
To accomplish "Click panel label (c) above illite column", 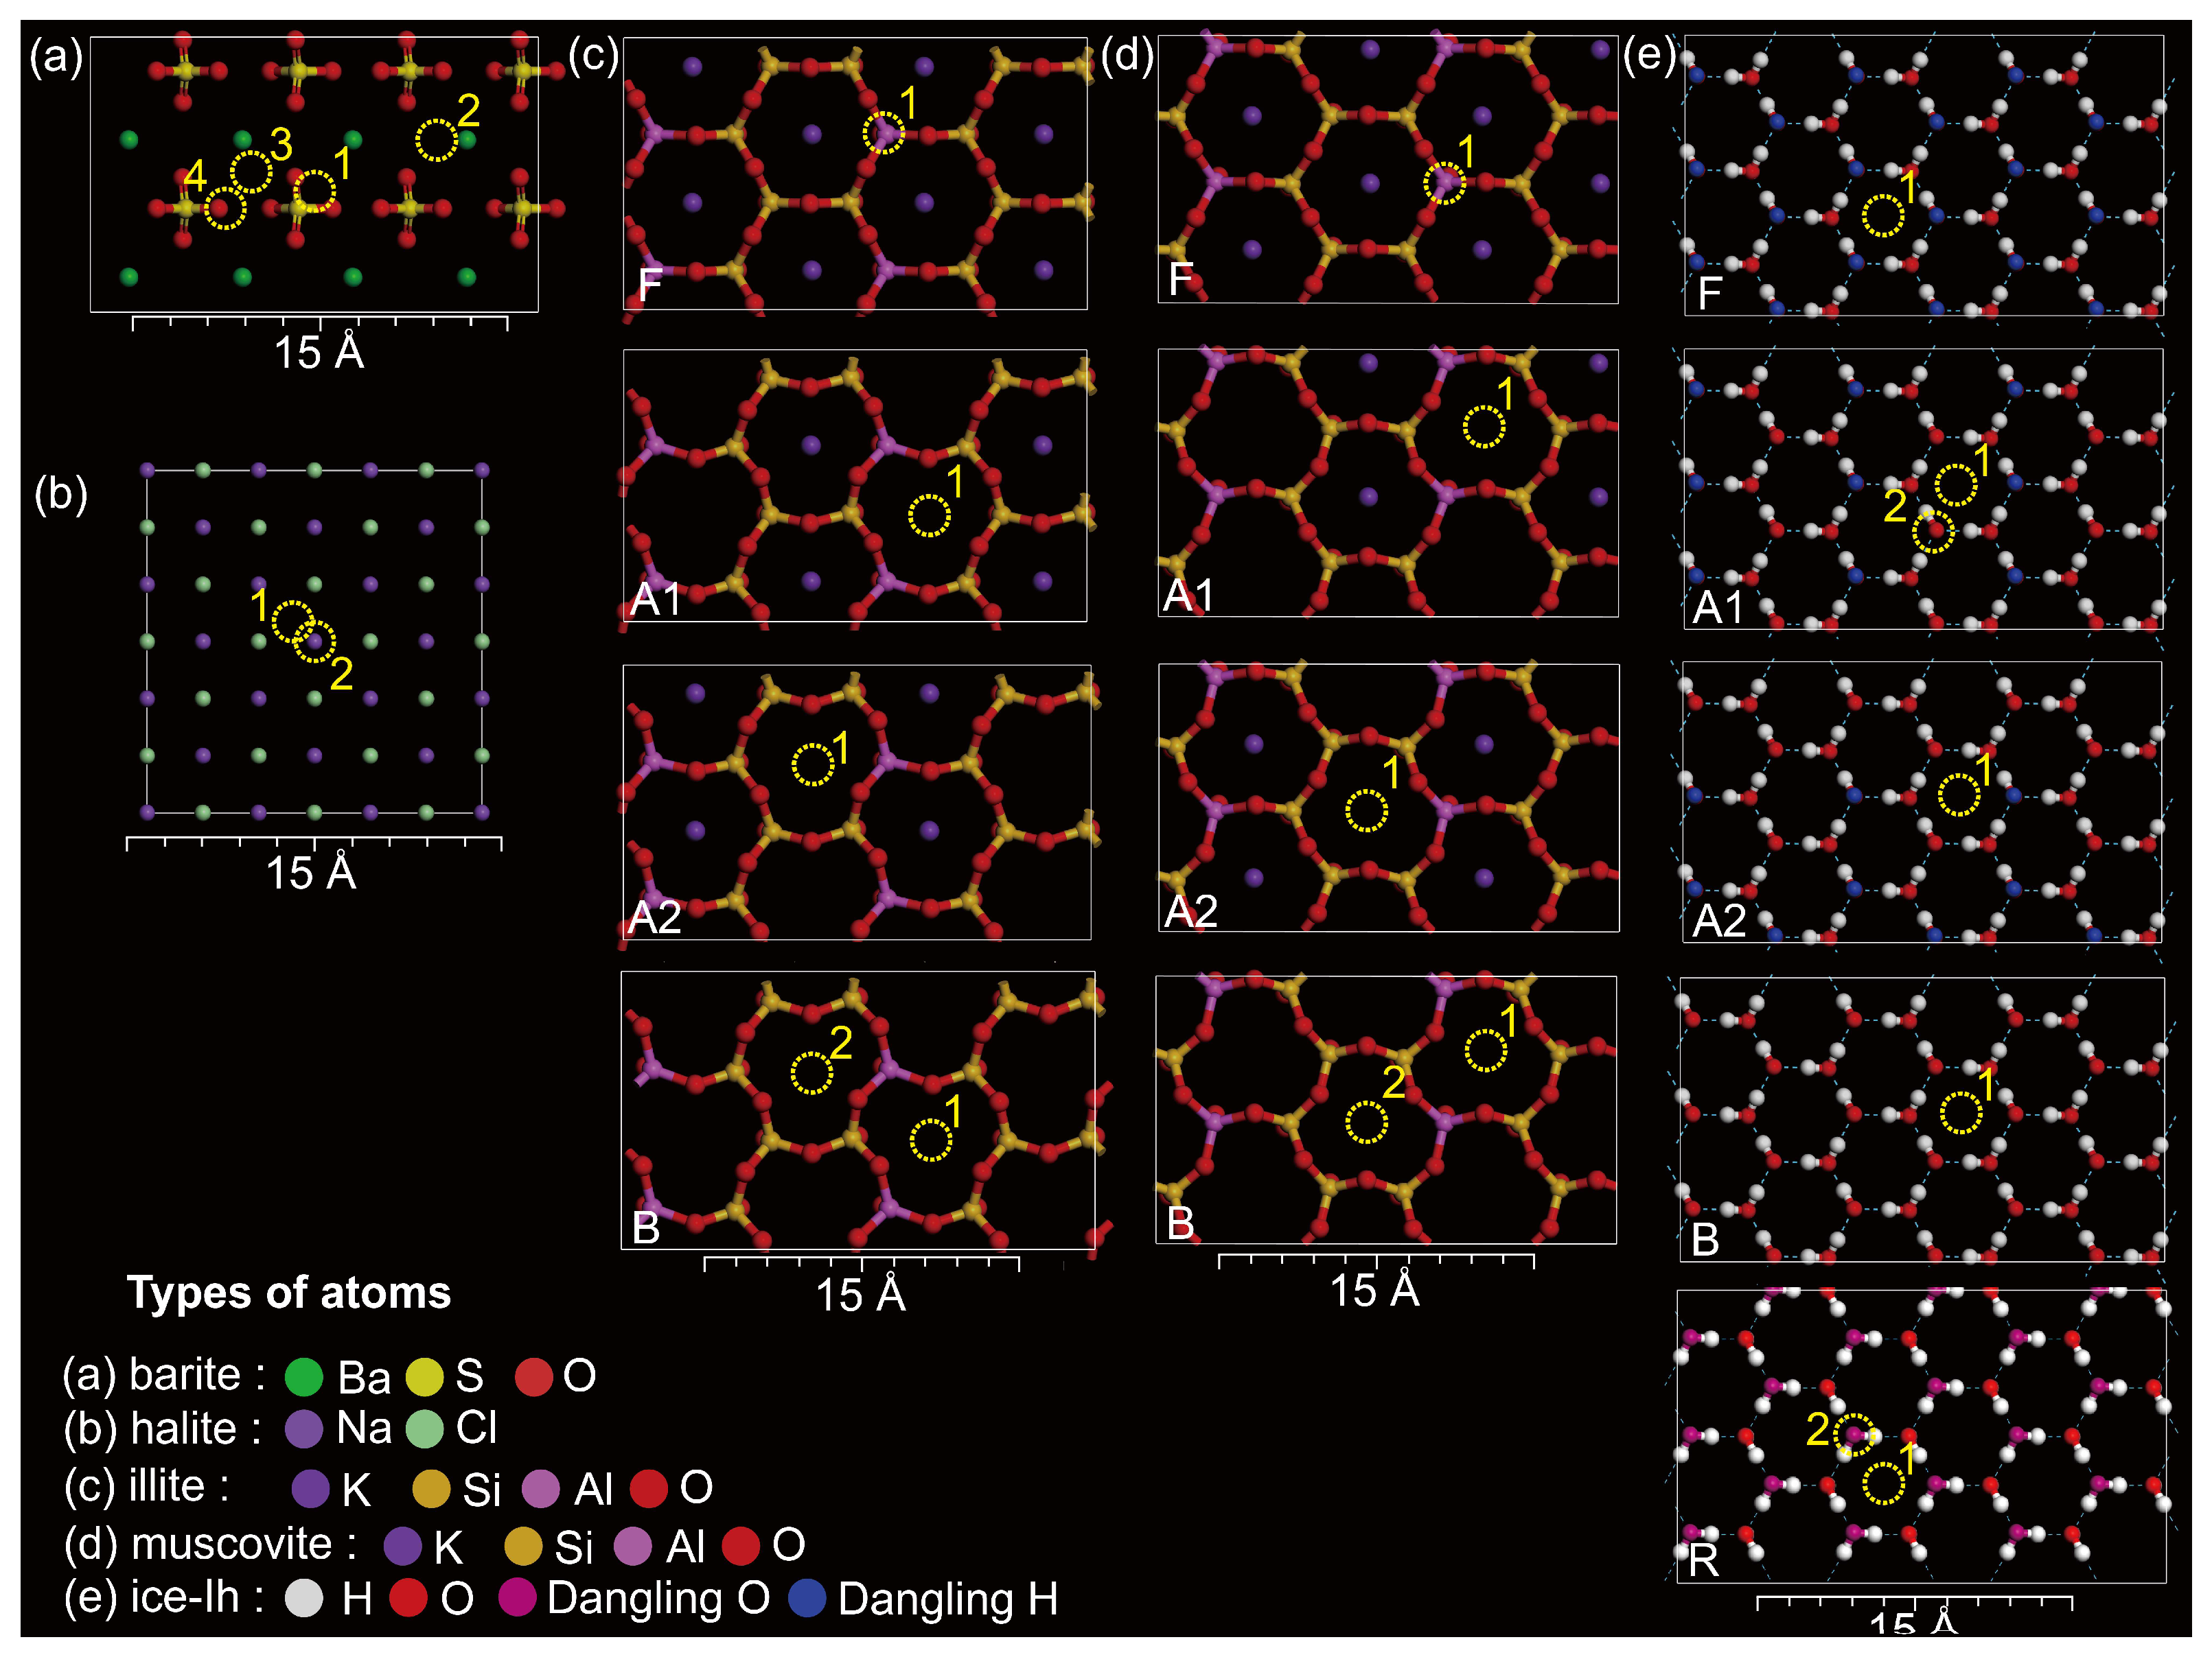I will pos(594,55).
